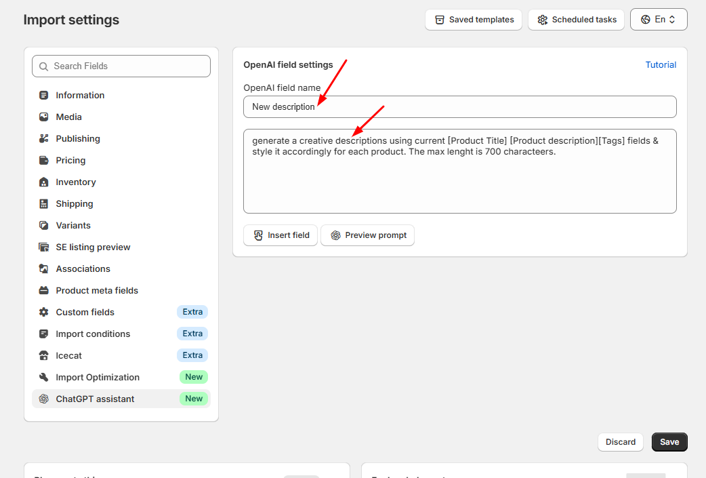Image resolution: width=706 pixels, height=478 pixels.
Task: Click the Inventory warehouse icon
Action: pyautogui.click(x=43, y=182)
